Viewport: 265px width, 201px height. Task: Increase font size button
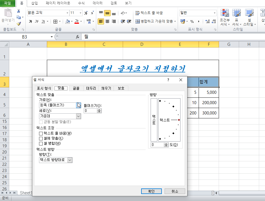[x=86, y=13]
